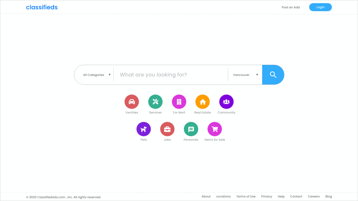This screenshot has height=201, width=358.
Task: Open the For Rent building icon
Action: (x=179, y=102)
